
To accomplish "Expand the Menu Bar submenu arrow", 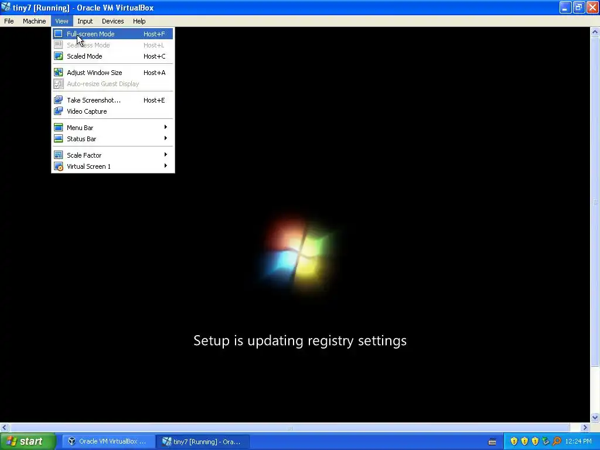I will click(166, 127).
